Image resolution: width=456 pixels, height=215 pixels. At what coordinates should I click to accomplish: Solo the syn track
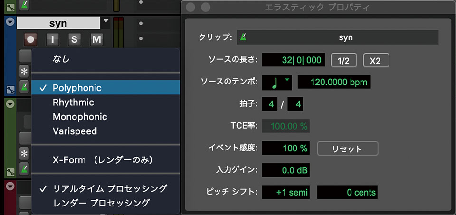(75, 39)
